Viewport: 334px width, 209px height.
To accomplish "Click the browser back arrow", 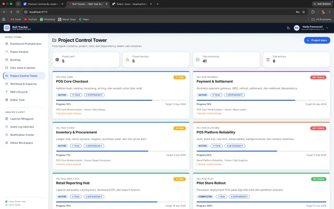I will [4, 12].
